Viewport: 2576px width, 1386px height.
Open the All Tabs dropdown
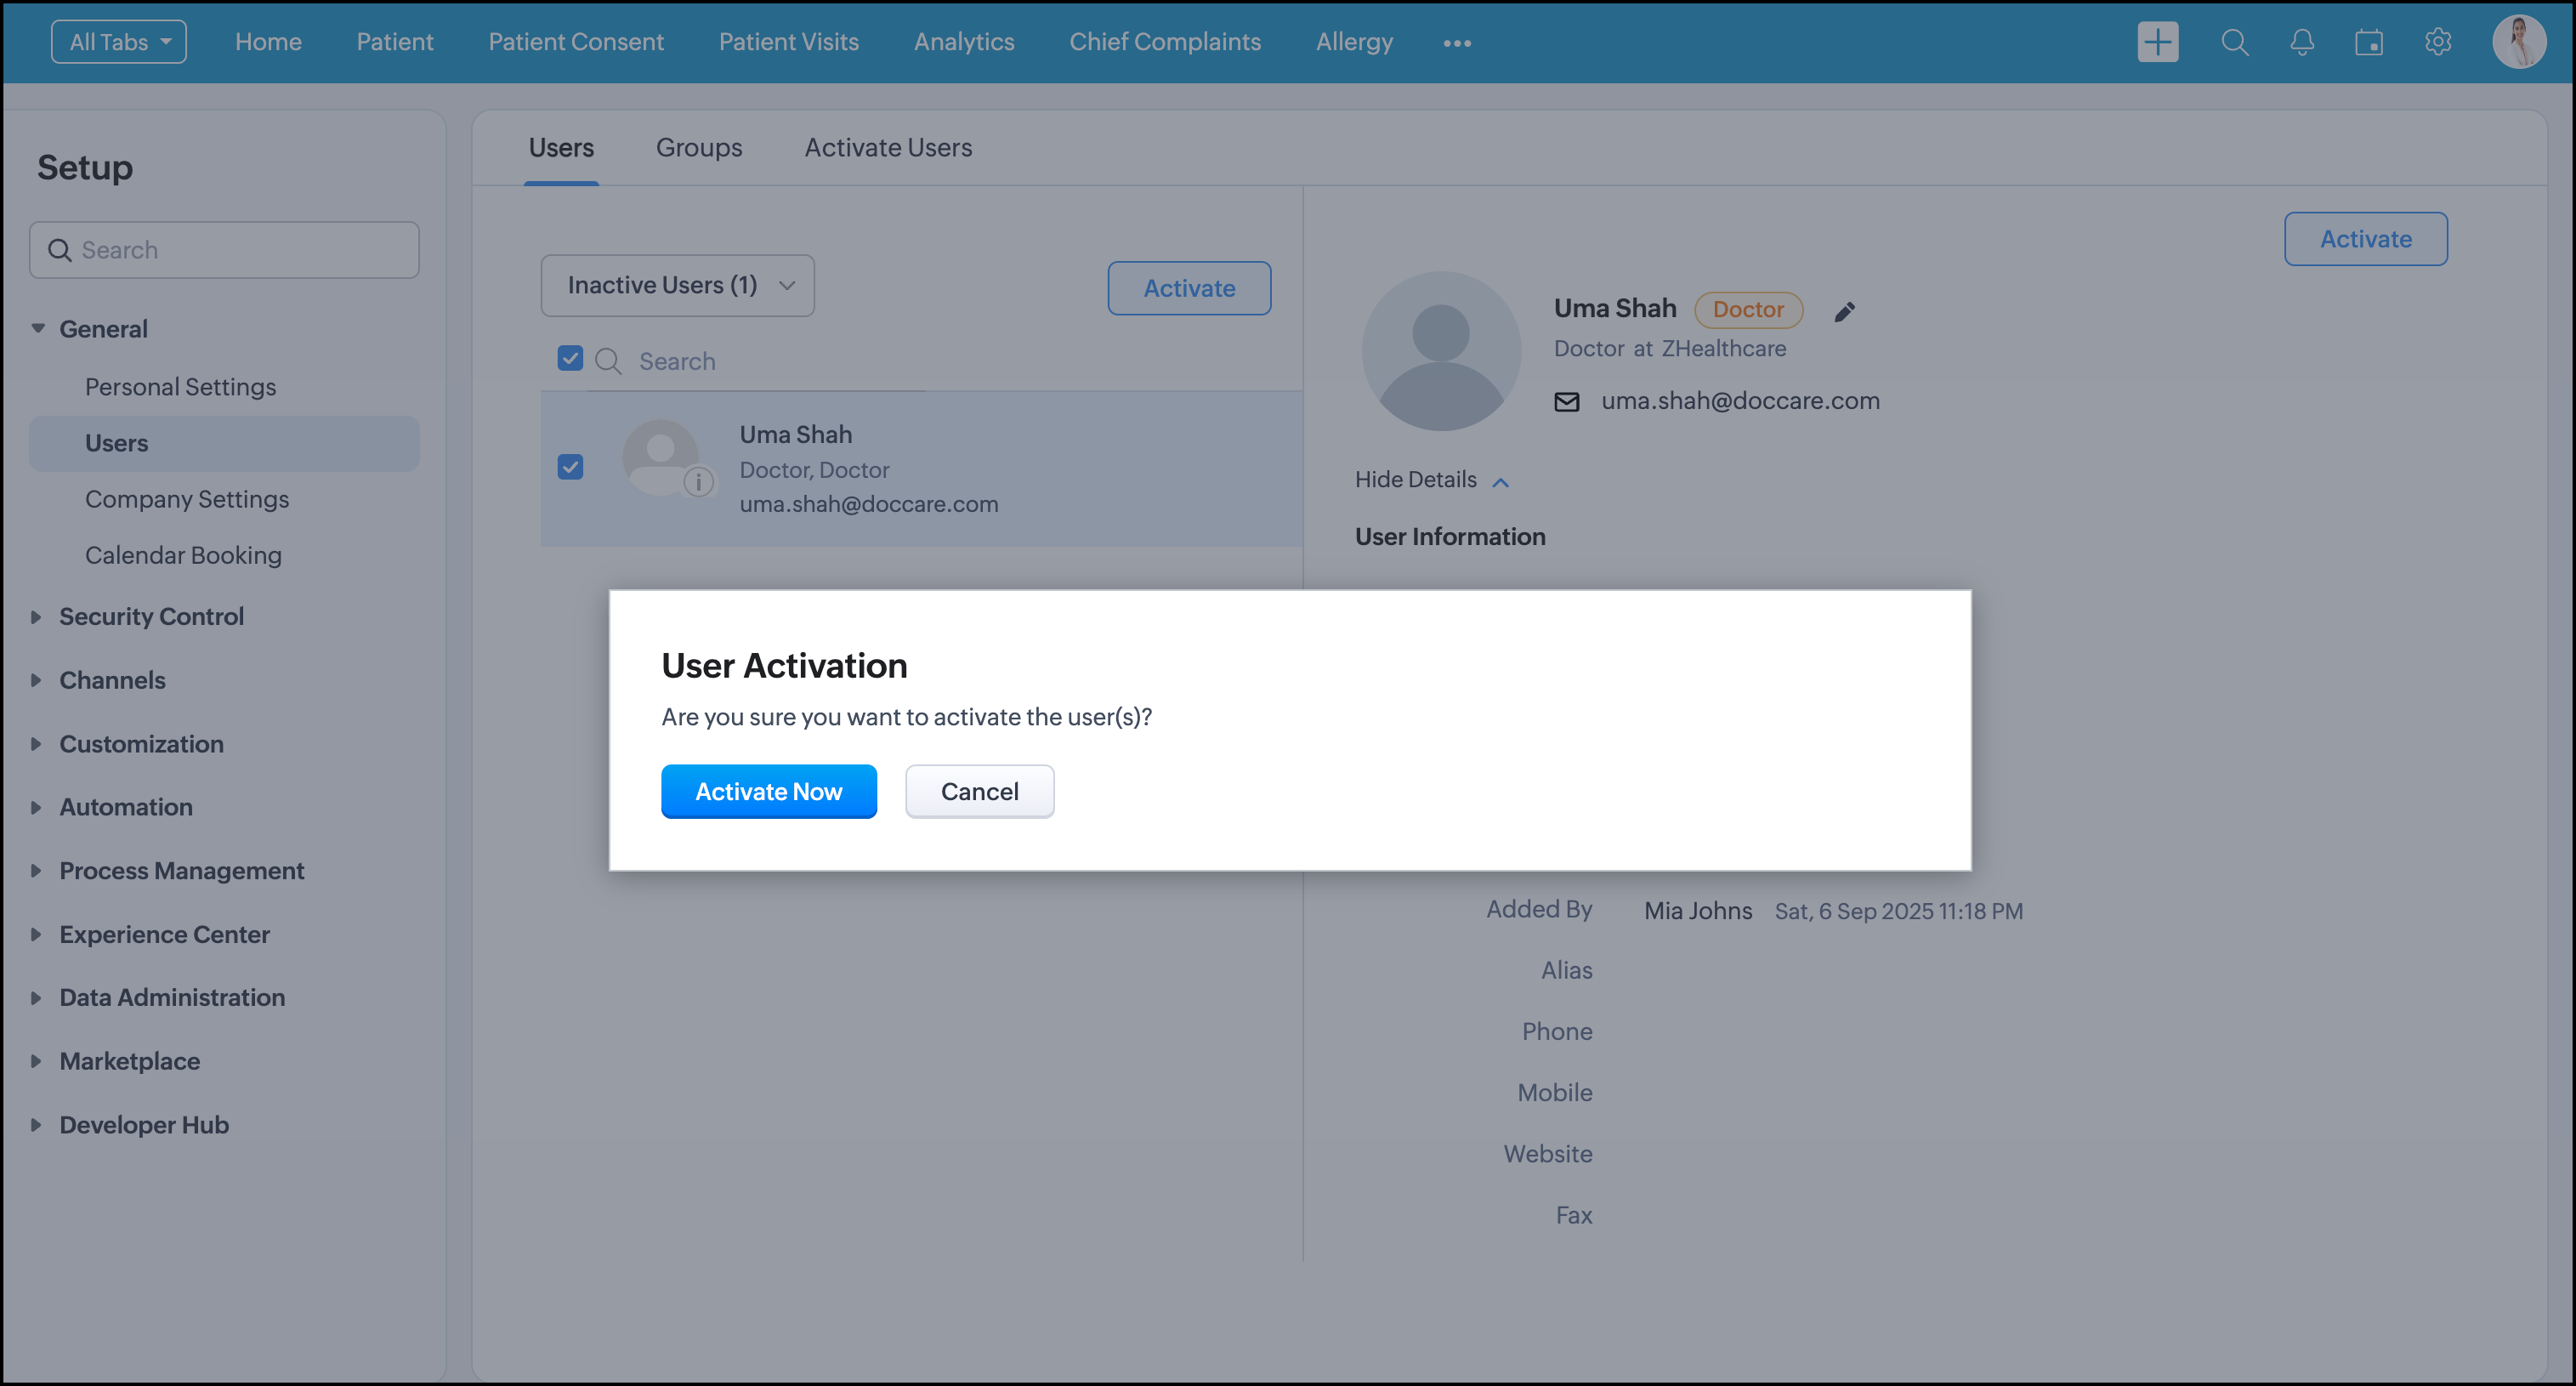119,42
